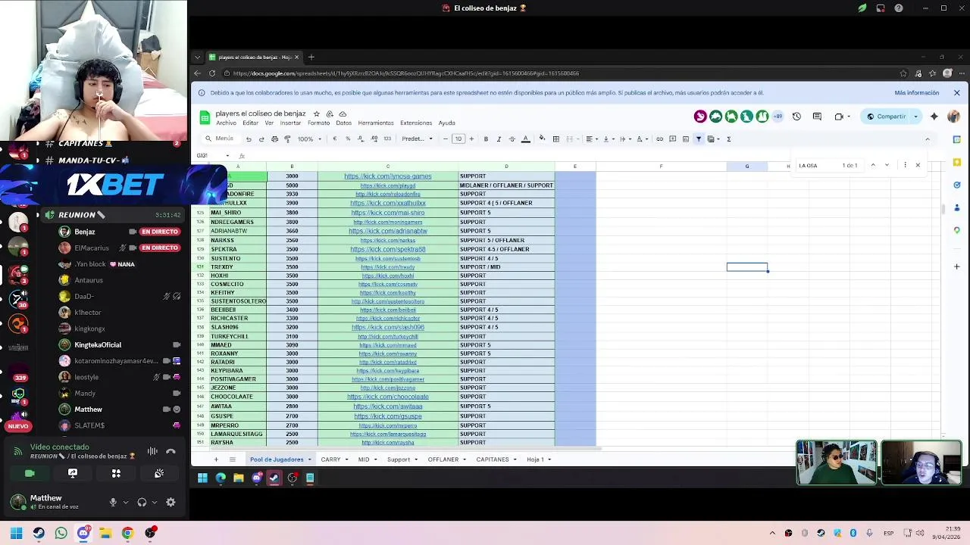Open the borders tool in toolbar
Screen dimensions: 970x545
(x=555, y=139)
